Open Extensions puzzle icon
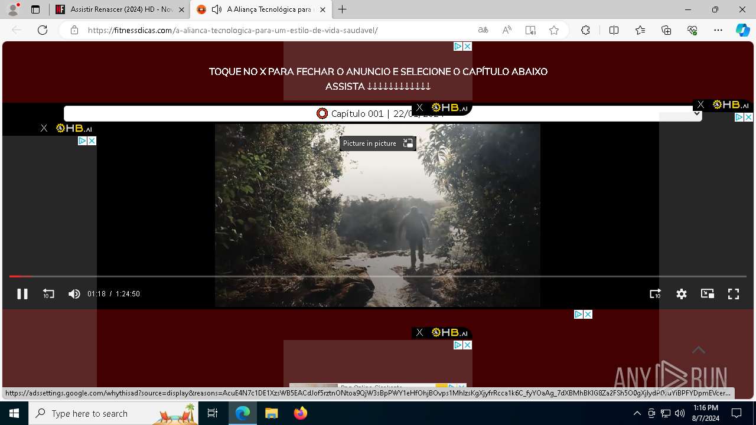 tap(585, 30)
